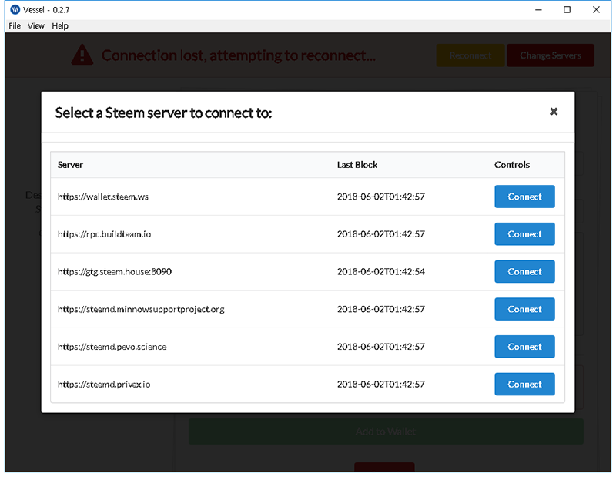The width and height of the screenshot is (616, 477).
Task: Select the https://steemd.privex.io address text
Action: [104, 385]
